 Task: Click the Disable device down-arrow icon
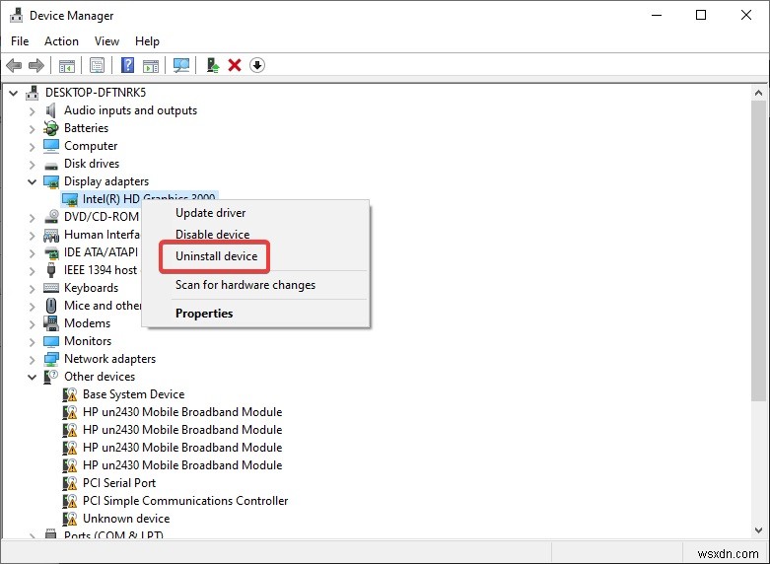click(257, 65)
